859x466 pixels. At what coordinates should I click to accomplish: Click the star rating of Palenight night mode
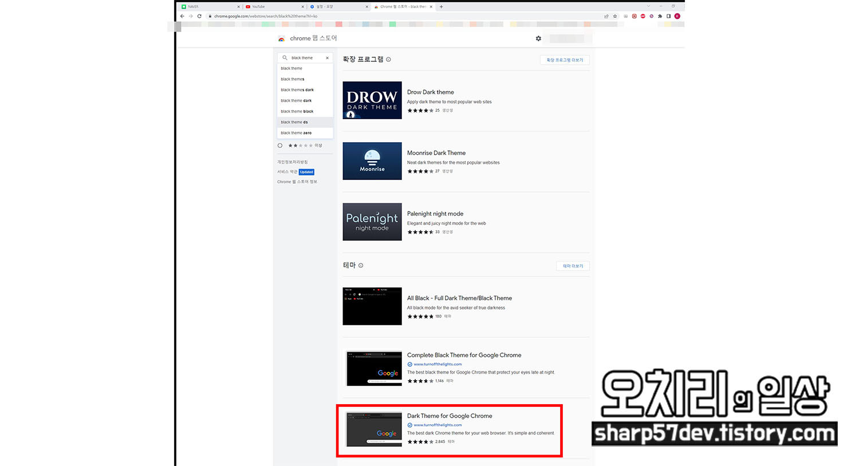420,232
